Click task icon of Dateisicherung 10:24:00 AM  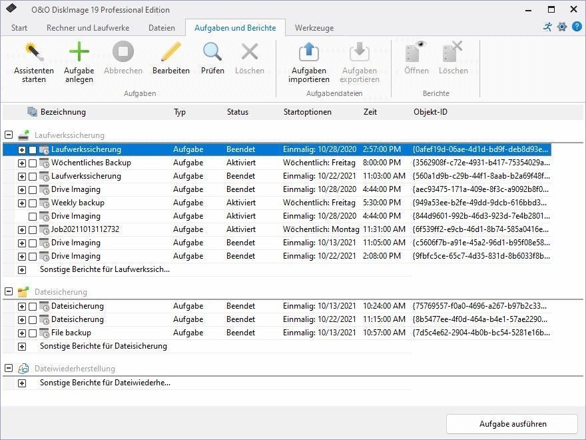(x=44, y=306)
